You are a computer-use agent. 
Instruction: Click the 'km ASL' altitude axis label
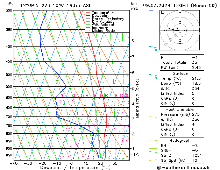(x=134, y=6)
